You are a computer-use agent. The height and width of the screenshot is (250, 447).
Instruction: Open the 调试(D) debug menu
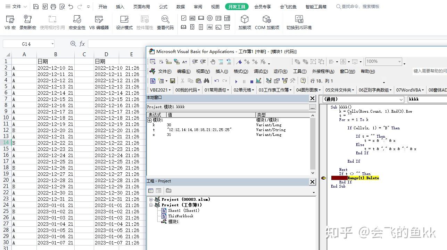pyautogui.click(x=260, y=71)
